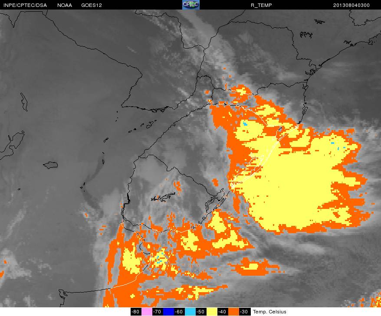Click the cyan -60 to -50 legend swatch

(190, 312)
